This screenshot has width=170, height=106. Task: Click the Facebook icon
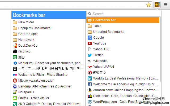(x=90, y=84)
